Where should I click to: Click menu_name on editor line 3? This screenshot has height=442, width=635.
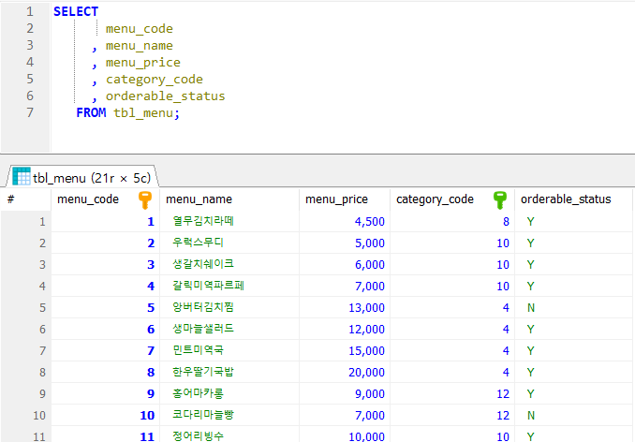140,46
